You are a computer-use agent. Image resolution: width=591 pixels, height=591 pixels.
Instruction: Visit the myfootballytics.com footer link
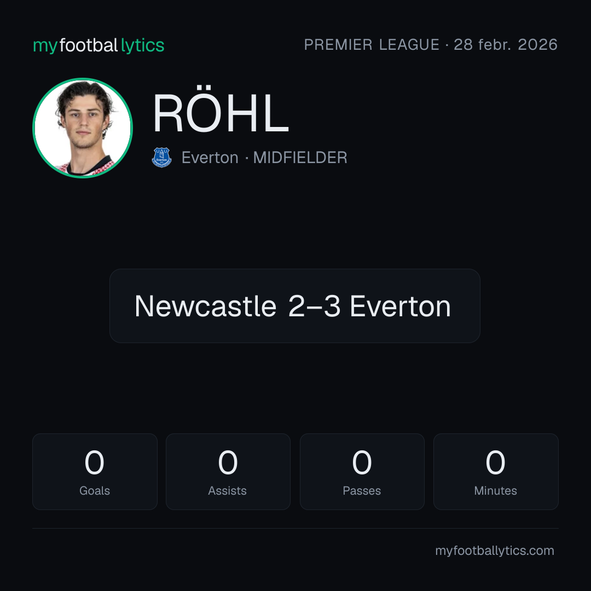click(x=495, y=551)
